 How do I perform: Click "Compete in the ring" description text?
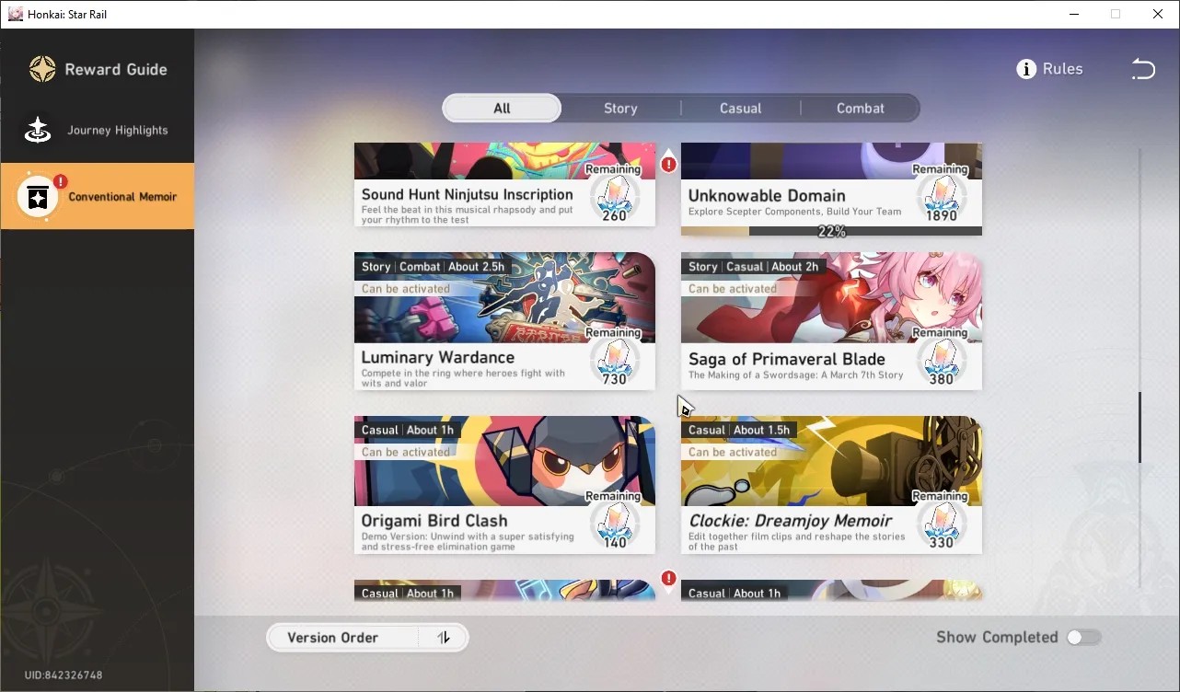click(463, 378)
